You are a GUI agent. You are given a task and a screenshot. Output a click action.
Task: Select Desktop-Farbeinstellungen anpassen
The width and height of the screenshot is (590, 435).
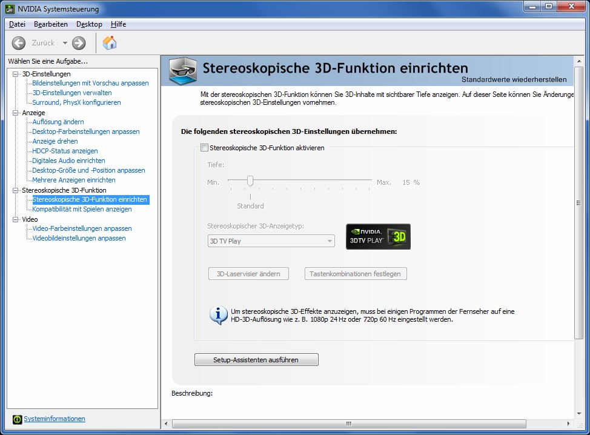click(x=86, y=131)
